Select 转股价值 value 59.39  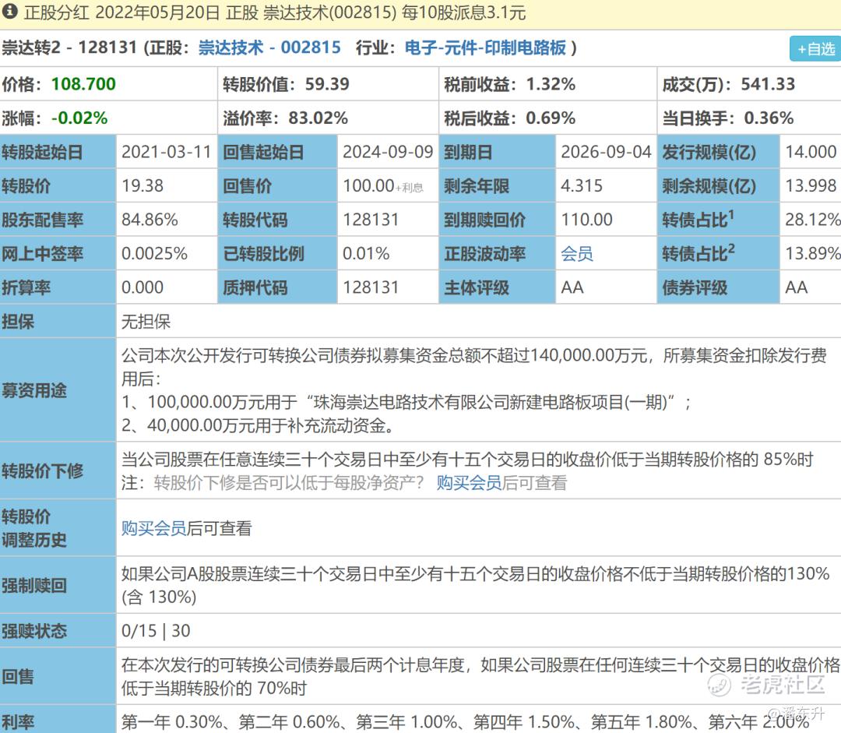327,83
